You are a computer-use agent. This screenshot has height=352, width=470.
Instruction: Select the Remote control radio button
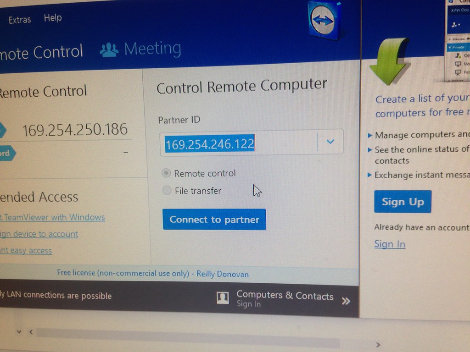[x=166, y=173]
